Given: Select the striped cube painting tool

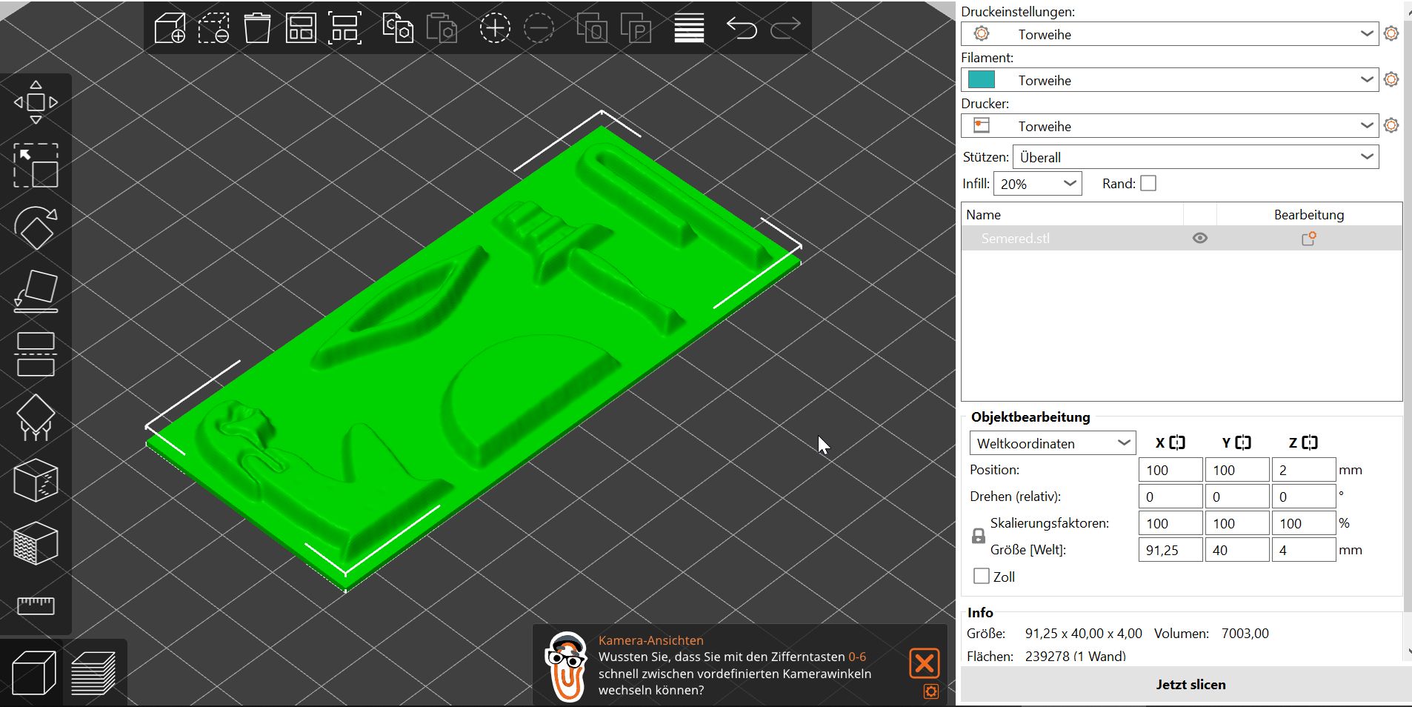Looking at the screenshot, I should (36, 543).
